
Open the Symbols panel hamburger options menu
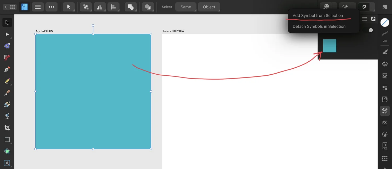coord(364,19)
